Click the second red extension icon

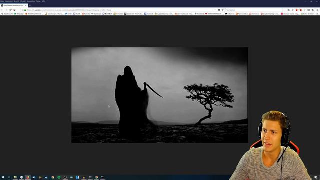tap(301, 10)
